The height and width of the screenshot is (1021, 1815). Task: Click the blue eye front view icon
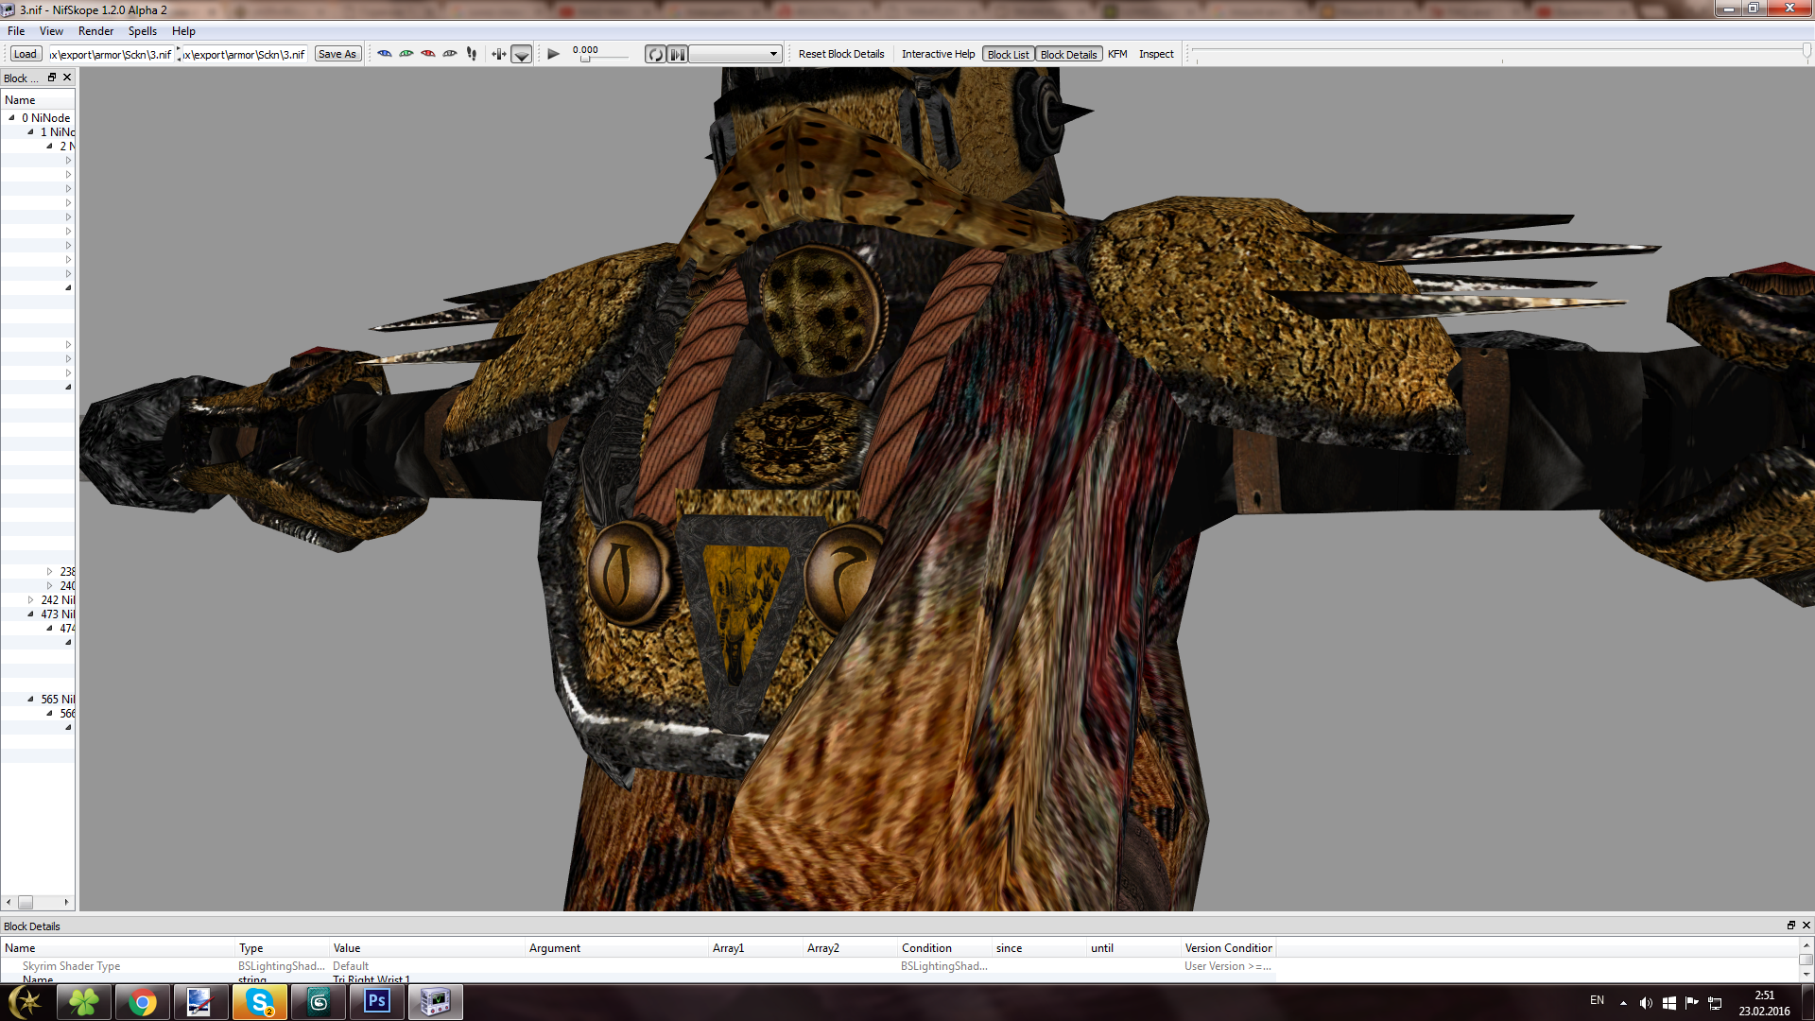385,54
